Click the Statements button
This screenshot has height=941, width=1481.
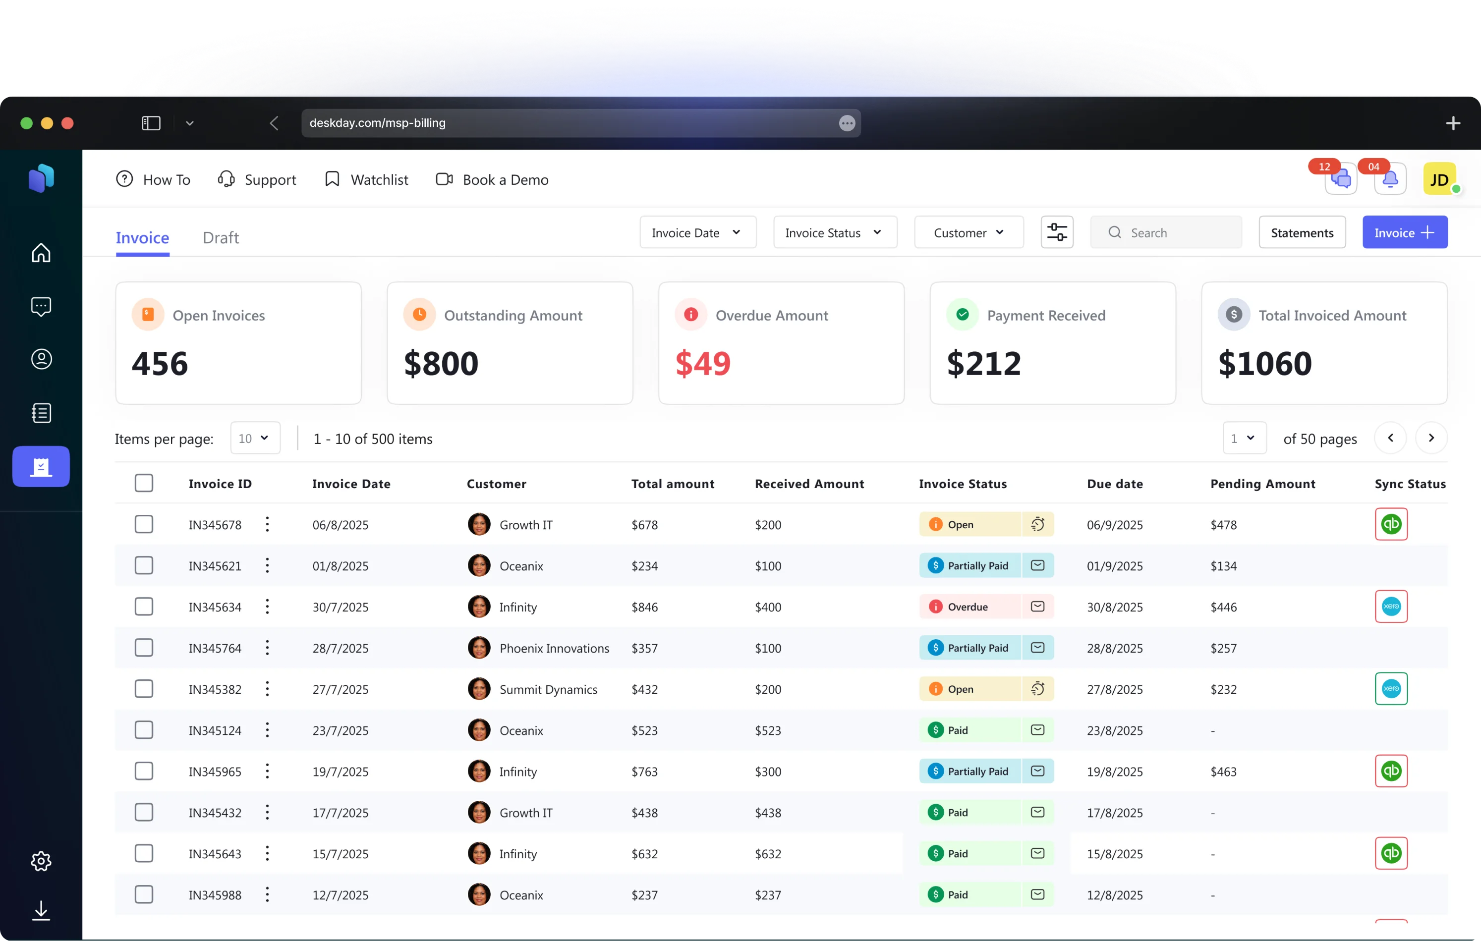[x=1302, y=232]
